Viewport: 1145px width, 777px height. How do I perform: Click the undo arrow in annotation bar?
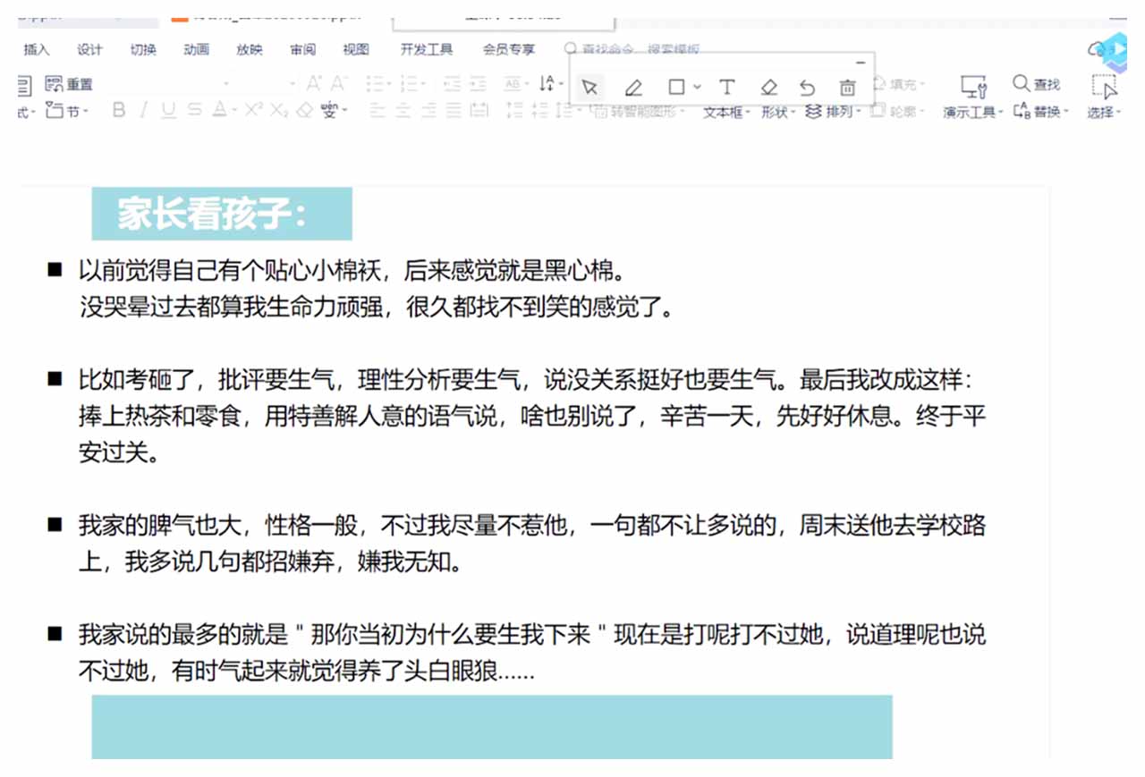point(807,87)
